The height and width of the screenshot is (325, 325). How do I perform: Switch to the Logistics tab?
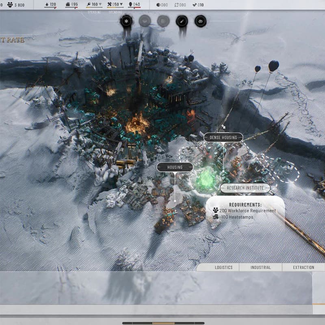point(224,267)
